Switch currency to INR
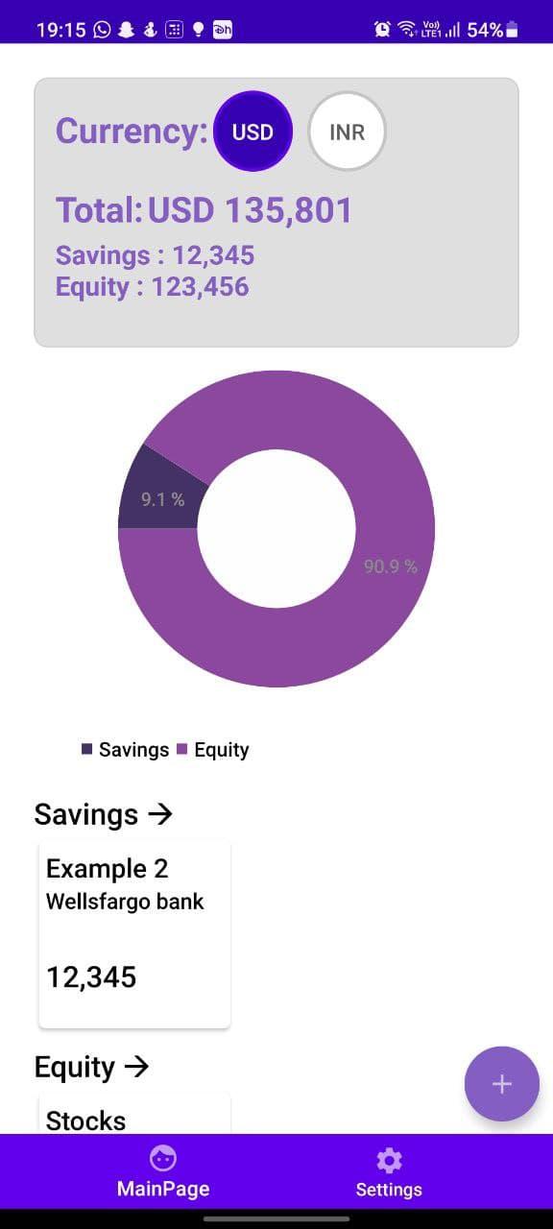553x1229 pixels. coord(347,133)
